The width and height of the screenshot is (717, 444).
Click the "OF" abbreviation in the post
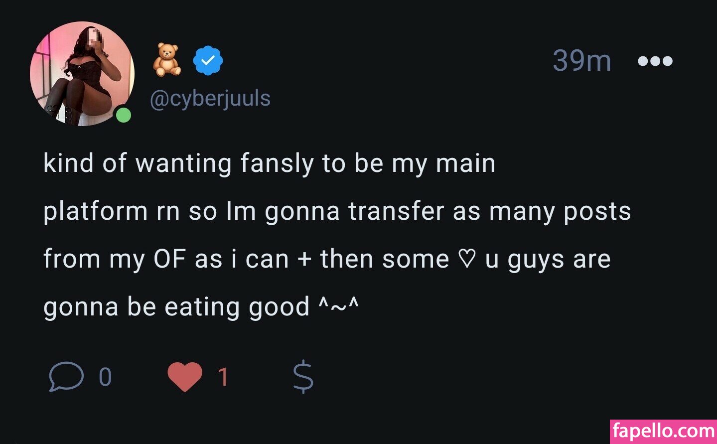click(x=169, y=259)
